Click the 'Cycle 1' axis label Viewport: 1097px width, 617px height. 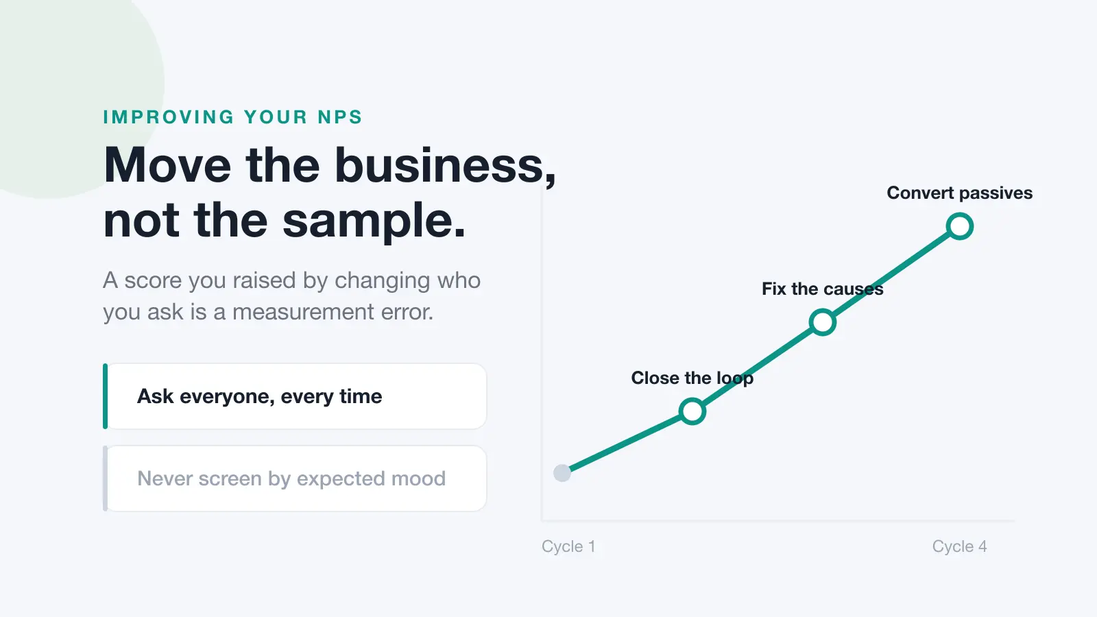click(x=568, y=546)
